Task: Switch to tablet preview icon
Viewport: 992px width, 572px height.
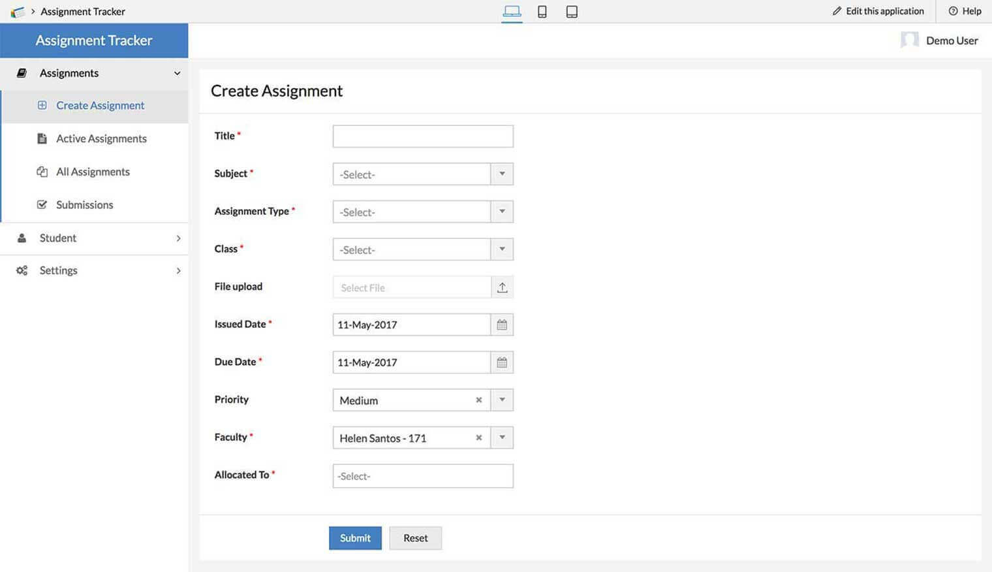Action: tap(572, 11)
